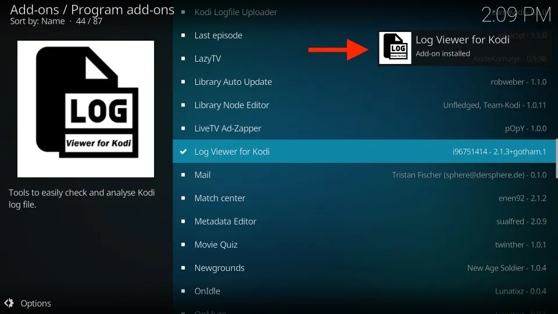Select the Kodi Logfile Uploader row
558x314 pixels.
pos(365,12)
